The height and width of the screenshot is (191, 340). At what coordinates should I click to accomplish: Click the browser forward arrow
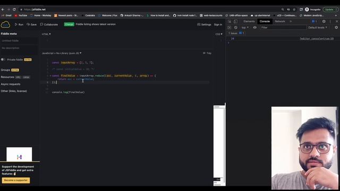coord(8,10)
